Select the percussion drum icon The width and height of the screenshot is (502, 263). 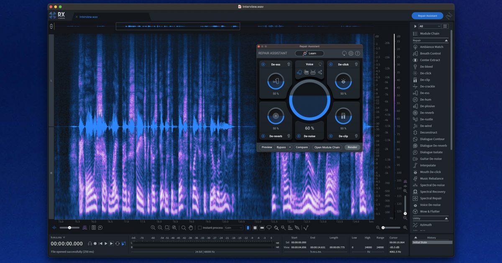(x=313, y=72)
